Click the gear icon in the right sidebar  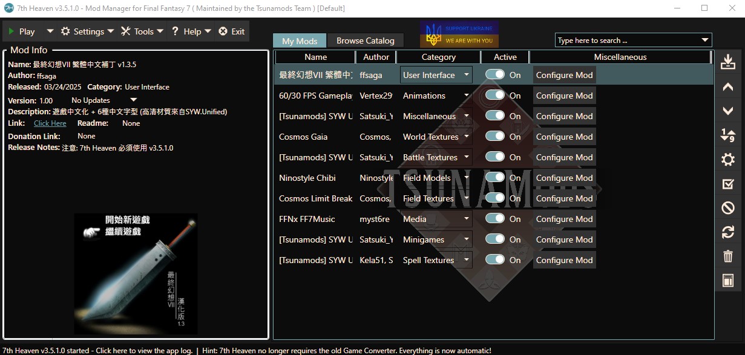tap(728, 160)
